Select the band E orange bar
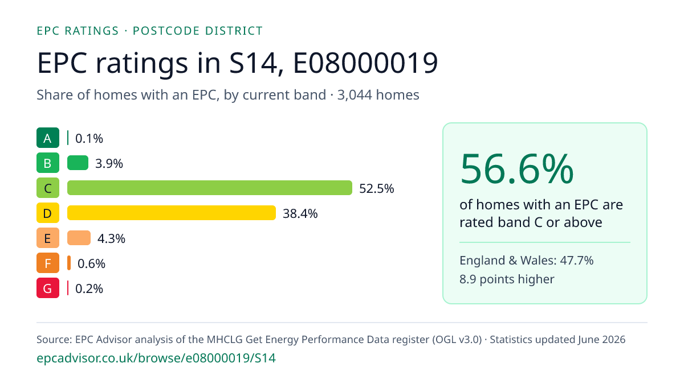This screenshot has height=384, width=684. point(79,238)
